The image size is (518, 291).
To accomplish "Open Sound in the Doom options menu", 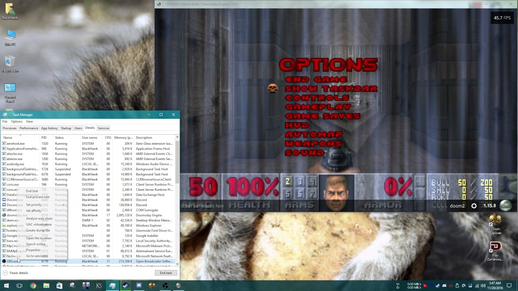I will (x=305, y=153).
